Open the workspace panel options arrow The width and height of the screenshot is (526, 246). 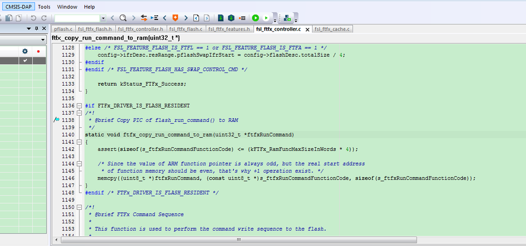pos(29,29)
